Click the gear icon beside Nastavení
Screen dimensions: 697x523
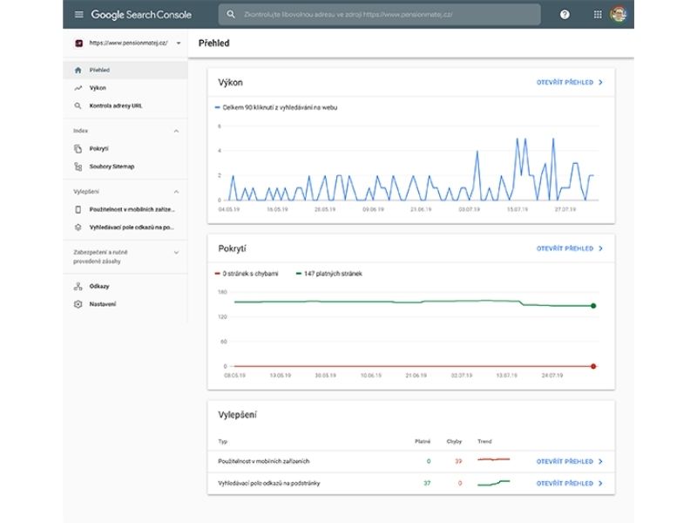[78, 304]
